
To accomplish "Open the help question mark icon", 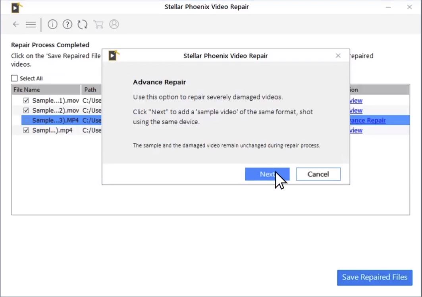I will pos(67,25).
